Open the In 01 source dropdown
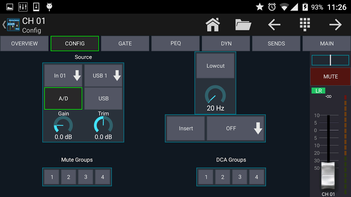Image resolution: width=351 pixels, height=197 pixels. 63,76
